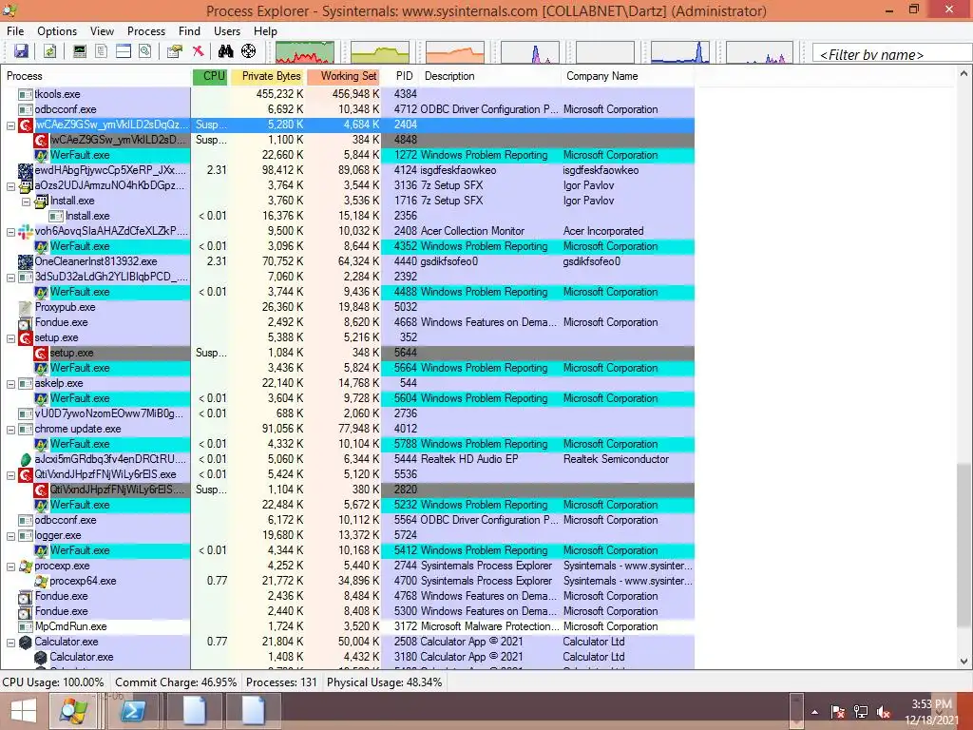The width and height of the screenshot is (973, 730).
Task: Collapse the Calculator.exe tree node
Action: [x=10, y=643]
